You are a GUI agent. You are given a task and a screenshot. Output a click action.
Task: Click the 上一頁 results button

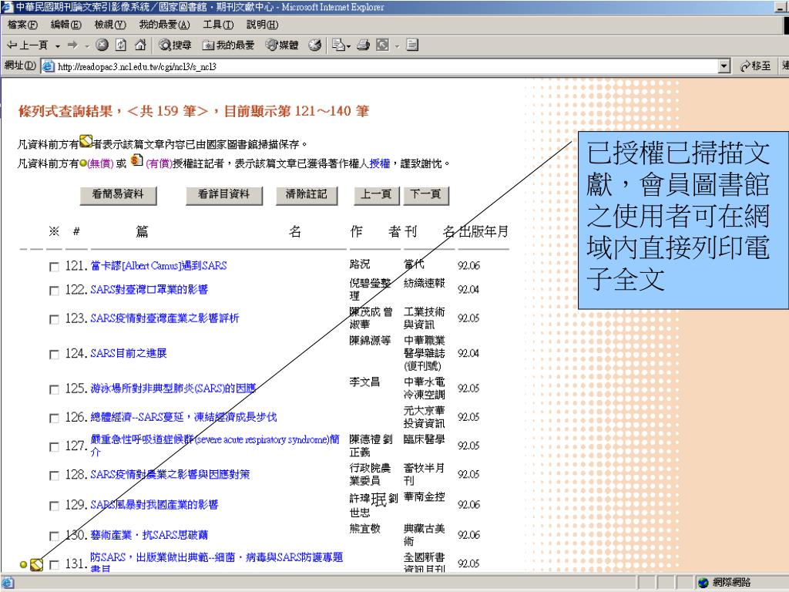[376, 195]
